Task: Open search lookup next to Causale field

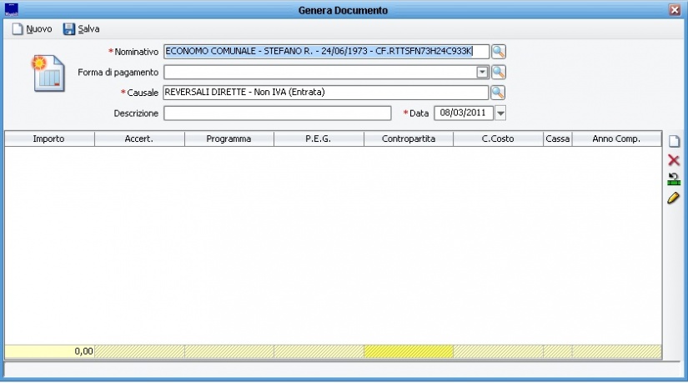Action: coord(499,93)
